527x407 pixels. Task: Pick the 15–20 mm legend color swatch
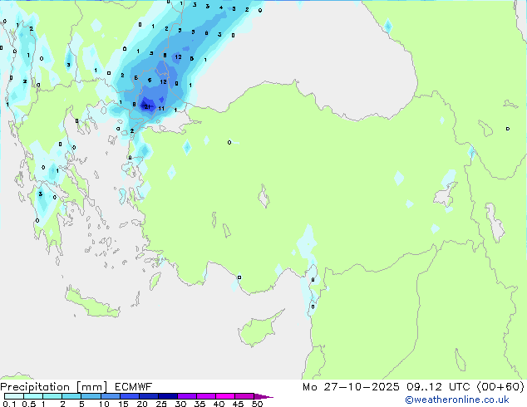pos(129,396)
